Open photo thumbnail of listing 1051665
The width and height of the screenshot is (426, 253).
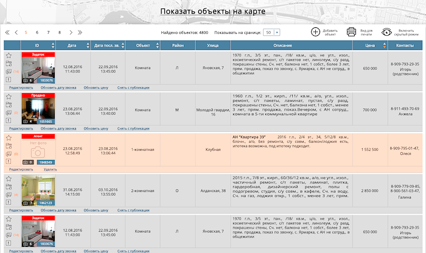pyautogui.click(x=38, y=108)
